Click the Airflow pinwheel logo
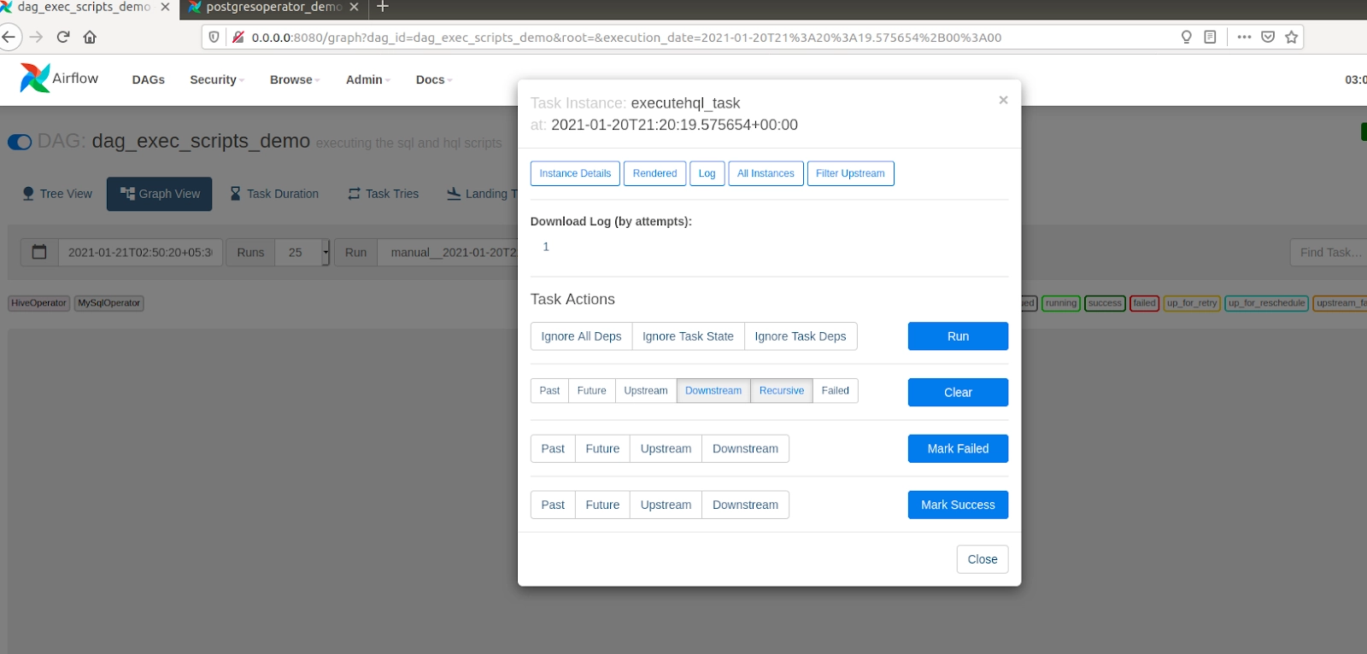Image resolution: width=1367 pixels, height=654 pixels. [35, 79]
